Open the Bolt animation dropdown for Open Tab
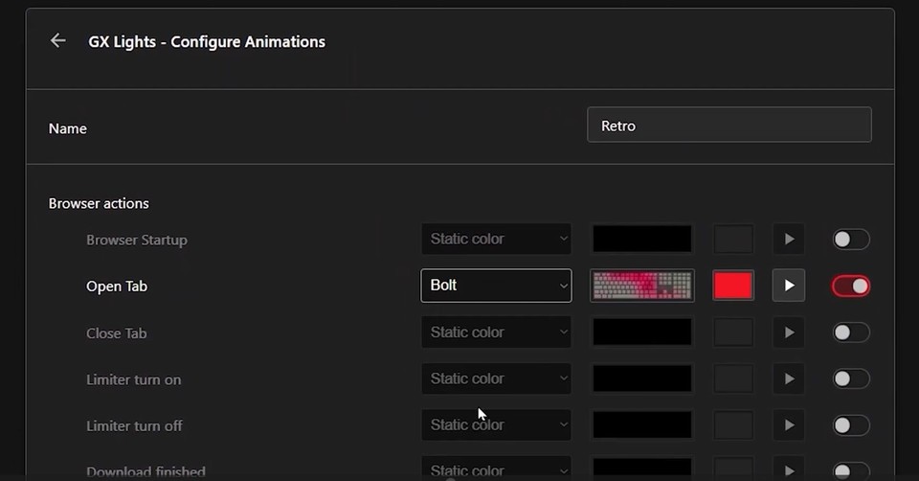 click(496, 286)
